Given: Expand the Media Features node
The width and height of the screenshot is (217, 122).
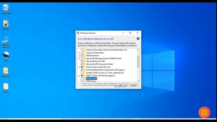Looking at the screenshot, I should pos(79,56).
